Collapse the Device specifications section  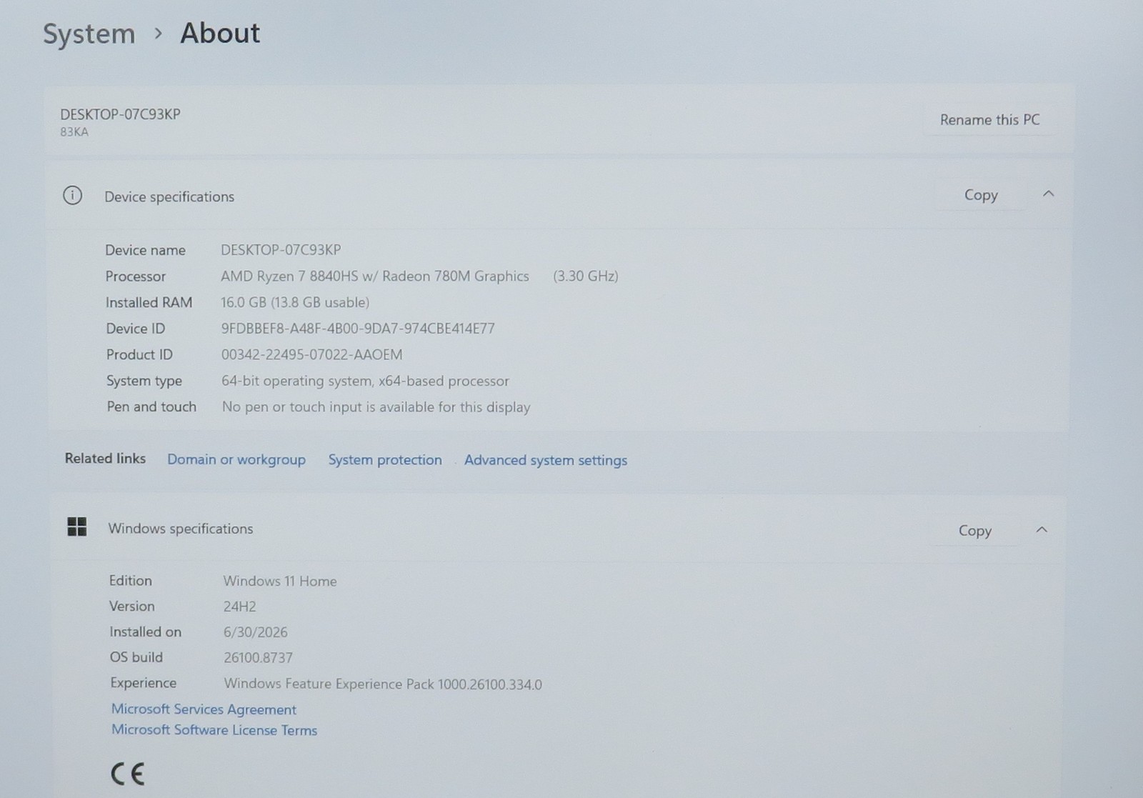pyautogui.click(x=1048, y=194)
